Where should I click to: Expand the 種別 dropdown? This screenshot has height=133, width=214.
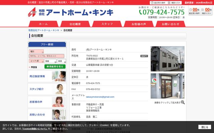click(36, 52)
